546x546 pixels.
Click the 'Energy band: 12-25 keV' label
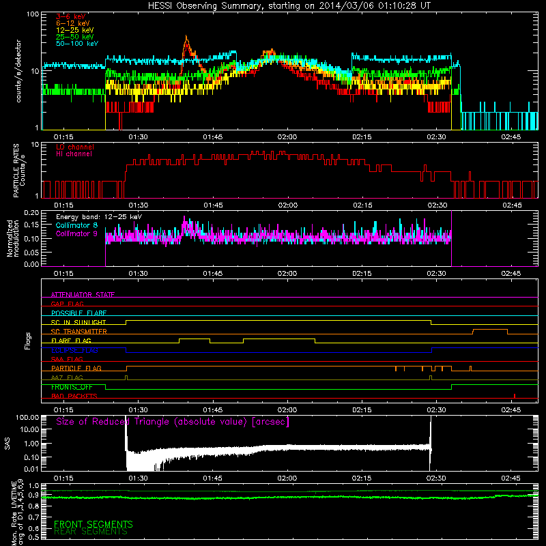(99, 217)
